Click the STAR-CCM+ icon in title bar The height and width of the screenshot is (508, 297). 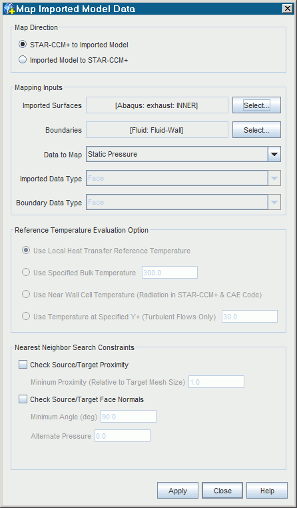coord(9,9)
